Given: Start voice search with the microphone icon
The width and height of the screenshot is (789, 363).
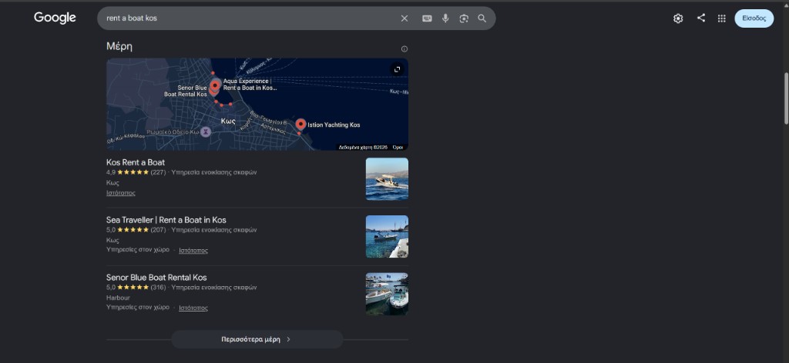Looking at the screenshot, I should pyautogui.click(x=445, y=18).
